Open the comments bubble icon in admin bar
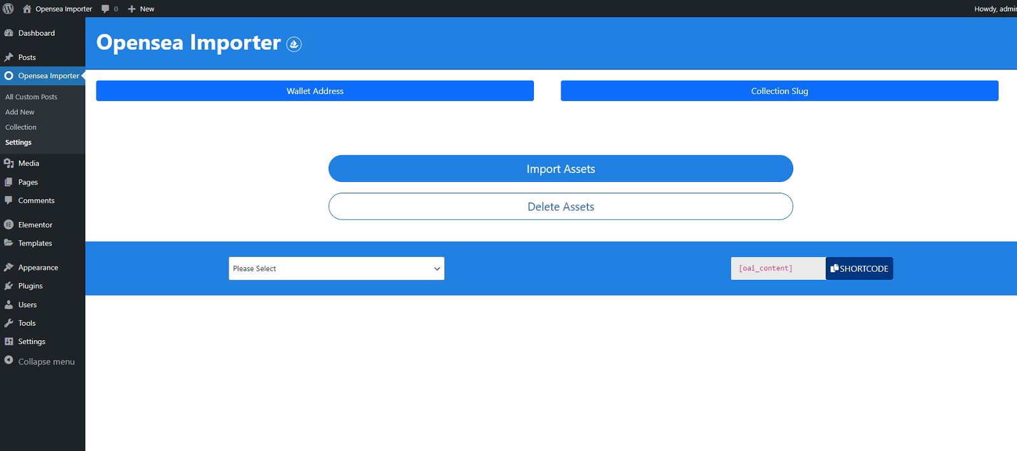 coord(106,9)
